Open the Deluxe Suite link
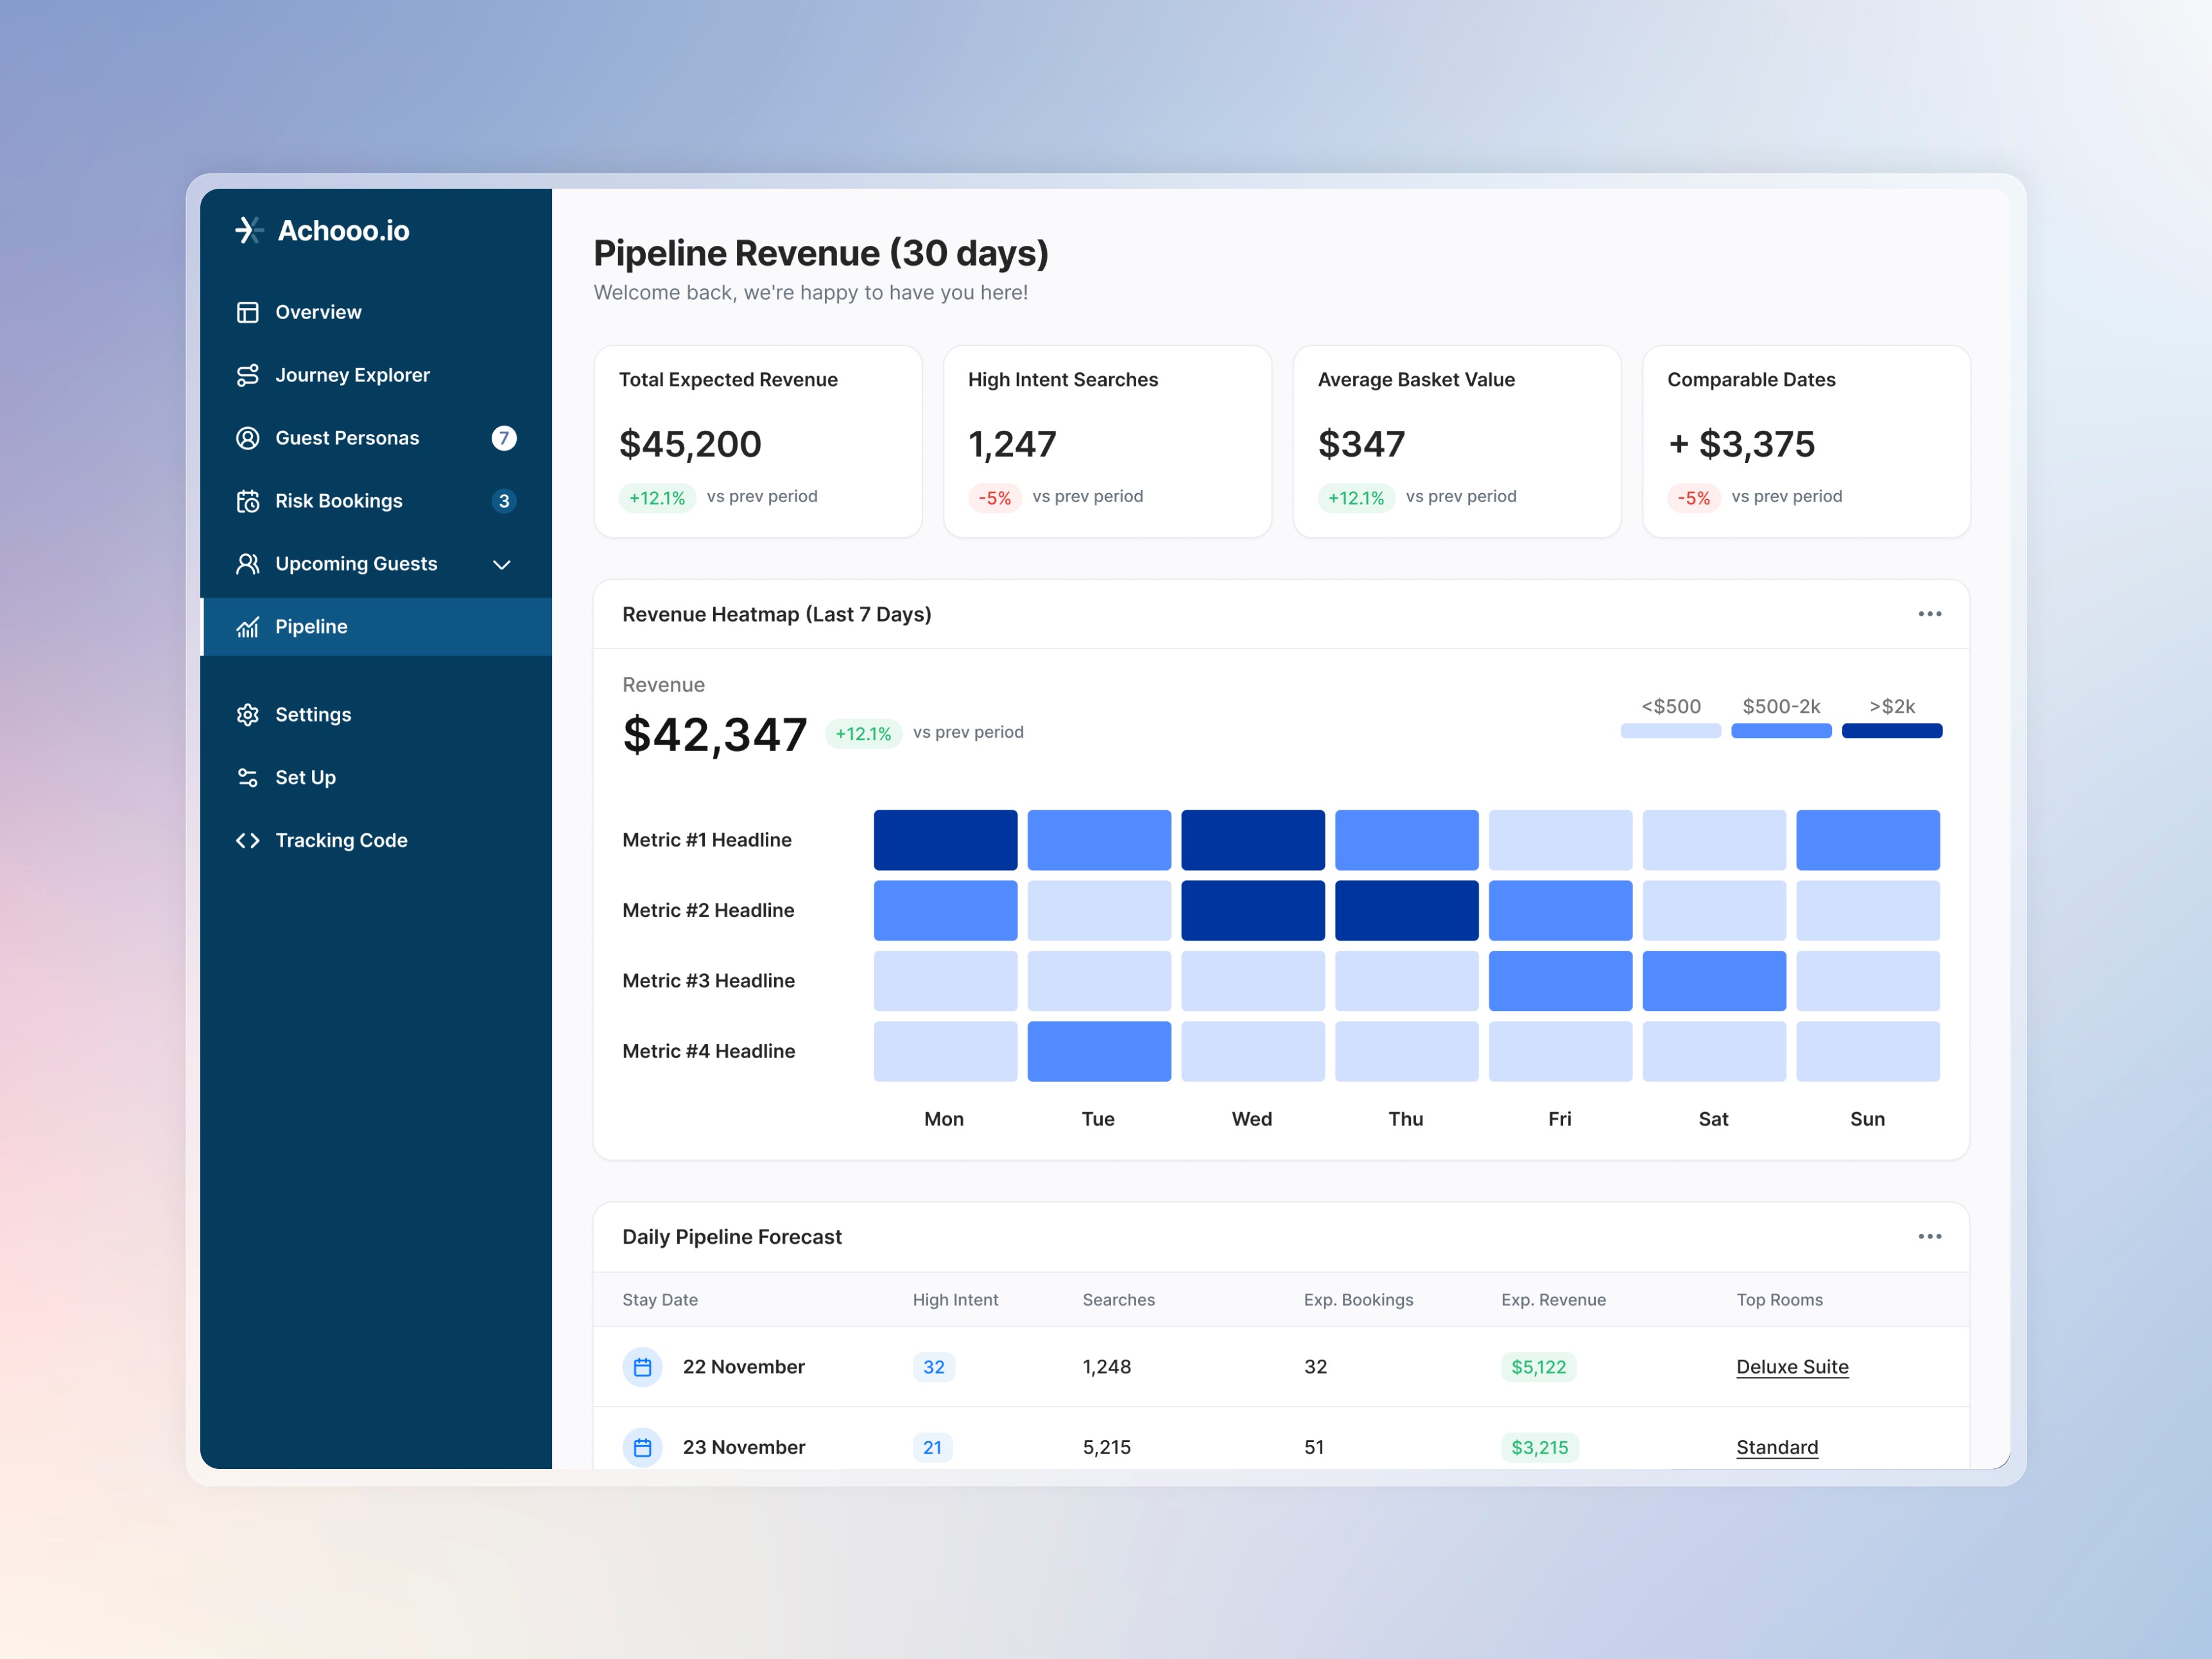2212x1659 pixels. (1792, 1367)
